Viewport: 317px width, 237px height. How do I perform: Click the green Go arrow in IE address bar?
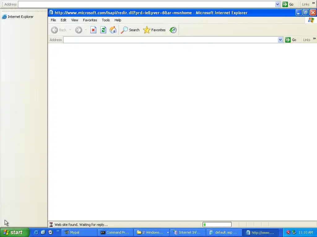pyautogui.click(x=288, y=40)
